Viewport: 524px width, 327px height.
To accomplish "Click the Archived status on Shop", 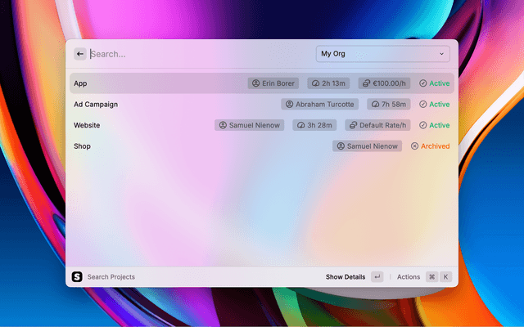I will click(x=430, y=146).
